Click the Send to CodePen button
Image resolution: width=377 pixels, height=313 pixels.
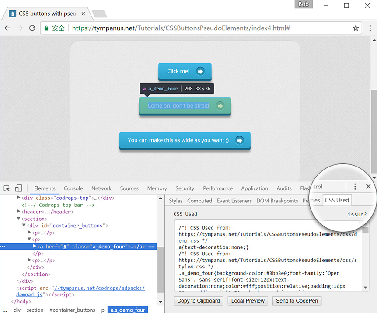(297, 301)
